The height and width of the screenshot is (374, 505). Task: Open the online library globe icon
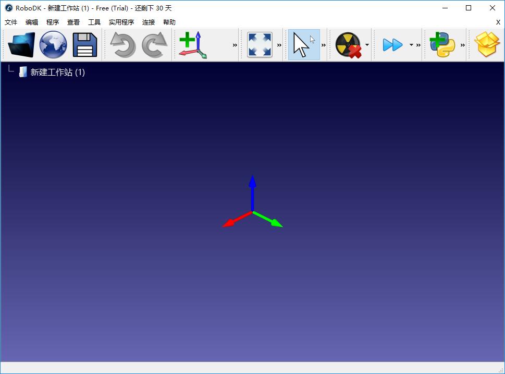tap(53, 45)
